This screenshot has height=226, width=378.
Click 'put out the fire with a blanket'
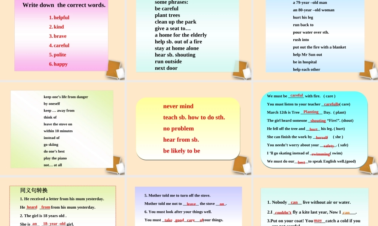[319, 47]
